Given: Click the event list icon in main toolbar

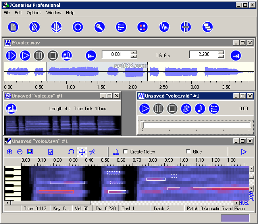Looking at the screenshot, I should point(121,27).
